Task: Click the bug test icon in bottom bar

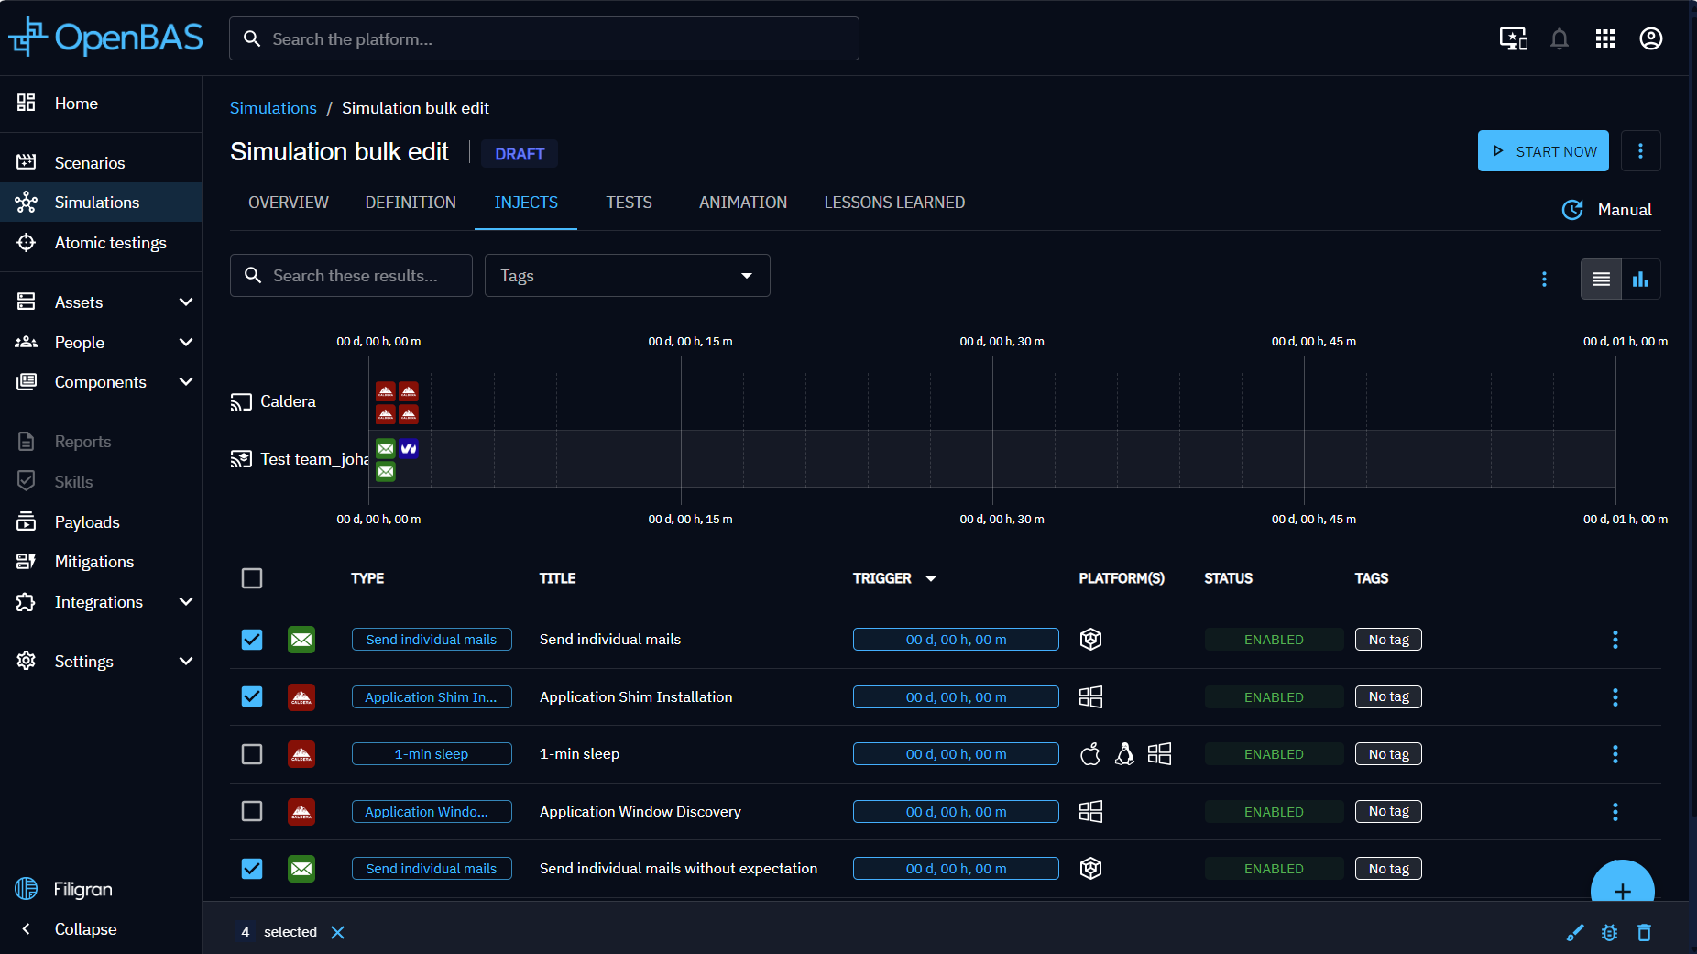Action: 1609,932
